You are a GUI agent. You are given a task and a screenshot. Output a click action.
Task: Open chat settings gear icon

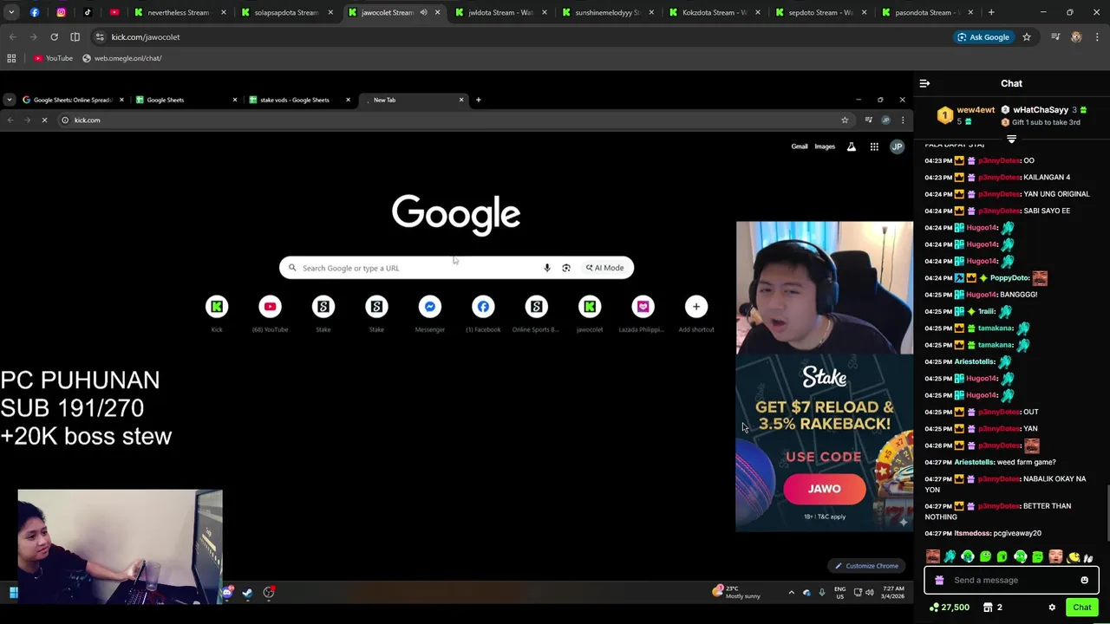pos(1052,608)
